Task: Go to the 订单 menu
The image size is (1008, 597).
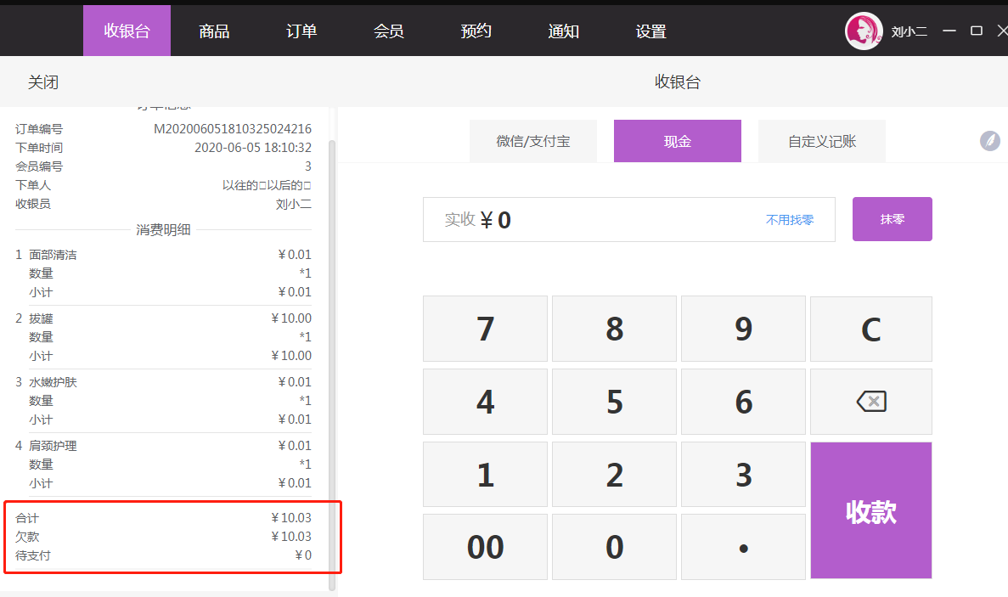Action: pyautogui.click(x=301, y=31)
